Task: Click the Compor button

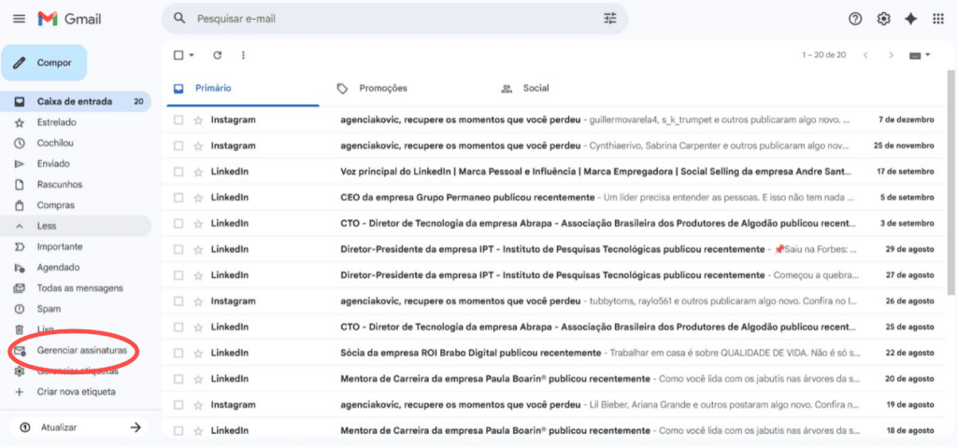Action: (44, 63)
